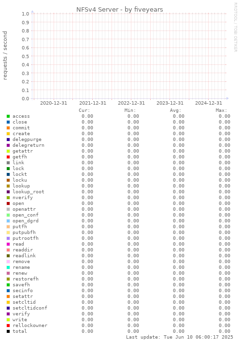Click the open_conf legend label
This screenshot has width=240, height=343.
pos(26,215)
